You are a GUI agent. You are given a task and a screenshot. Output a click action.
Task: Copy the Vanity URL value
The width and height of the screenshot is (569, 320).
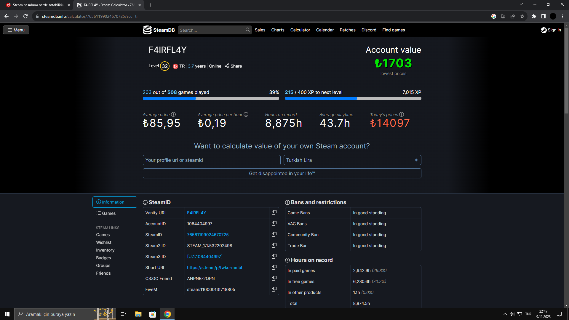(x=274, y=213)
